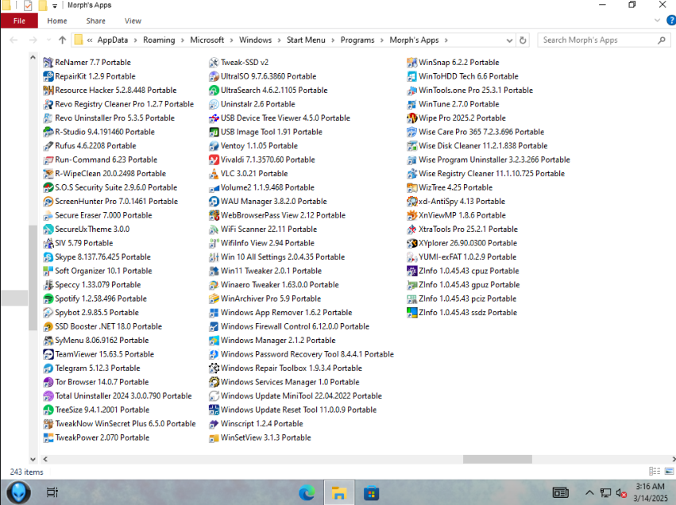676x505 pixels.
Task: Switch to the details view layout button
Action: point(655,472)
